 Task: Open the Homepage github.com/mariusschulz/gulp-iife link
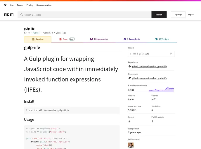click(x=149, y=78)
